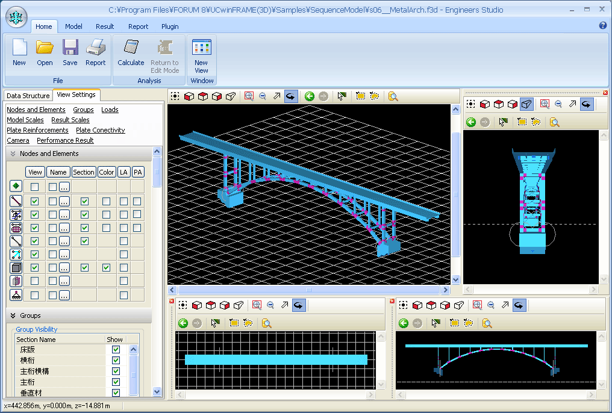612x413 pixels.
Task: Open the Loads link
Action: coord(110,110)
